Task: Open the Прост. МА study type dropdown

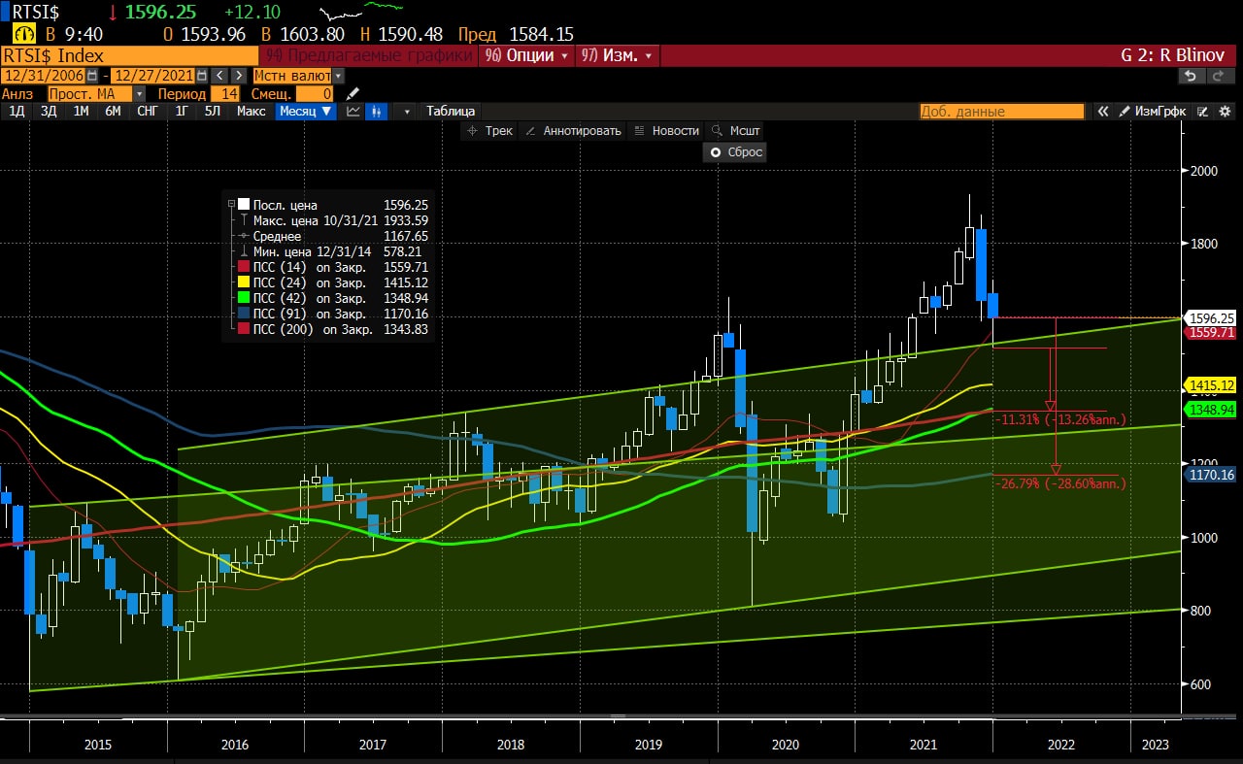Action: tap(139, 93)
